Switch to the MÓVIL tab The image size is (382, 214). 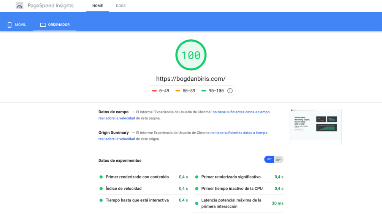click(x=17, y=25)
